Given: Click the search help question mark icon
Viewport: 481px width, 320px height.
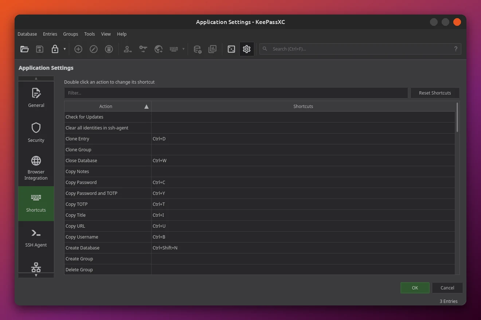Looking at the screenshot, I should click(455, 49).
